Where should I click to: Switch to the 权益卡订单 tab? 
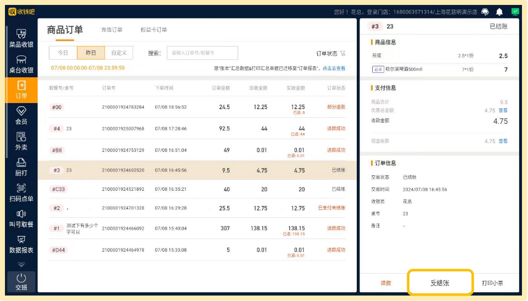pos(154,30)
